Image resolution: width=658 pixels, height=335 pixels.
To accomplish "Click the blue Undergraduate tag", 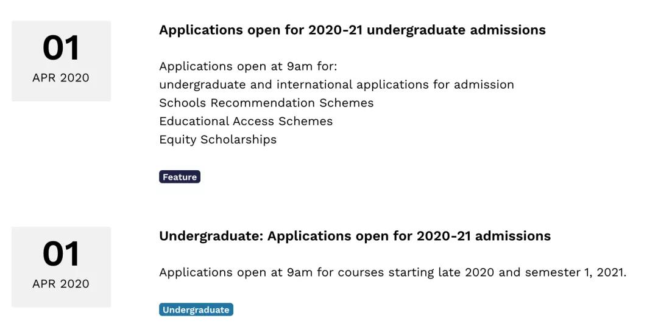I will tap(196, 309).
